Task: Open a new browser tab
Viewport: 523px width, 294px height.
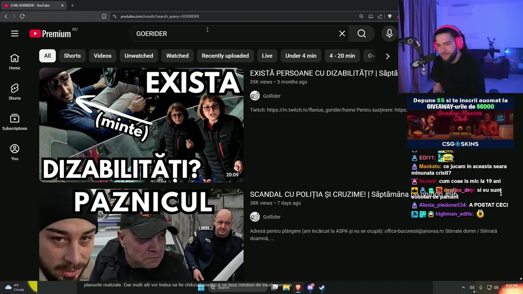Action: (72, 5)
